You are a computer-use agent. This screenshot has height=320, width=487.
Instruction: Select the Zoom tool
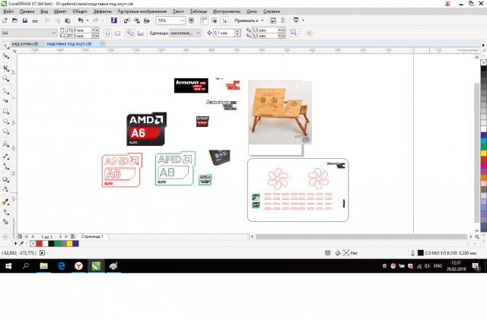[x=5, y=78]
